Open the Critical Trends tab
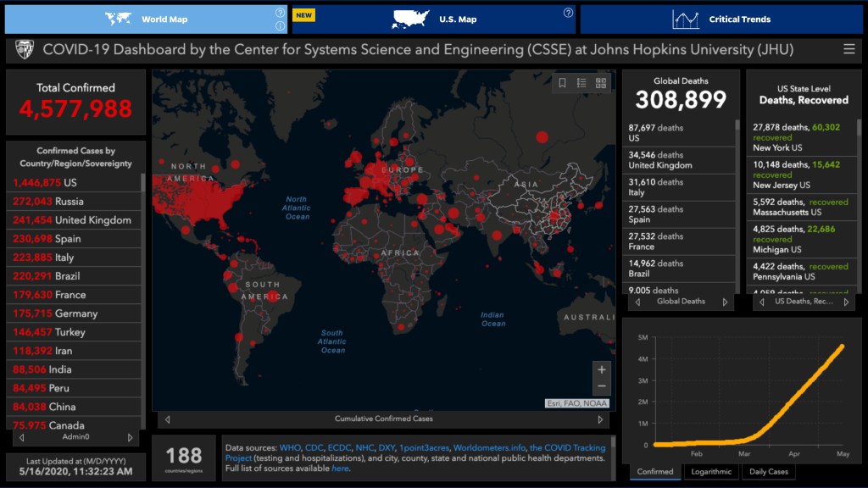 pyautogui.click(x=721, y=19)
